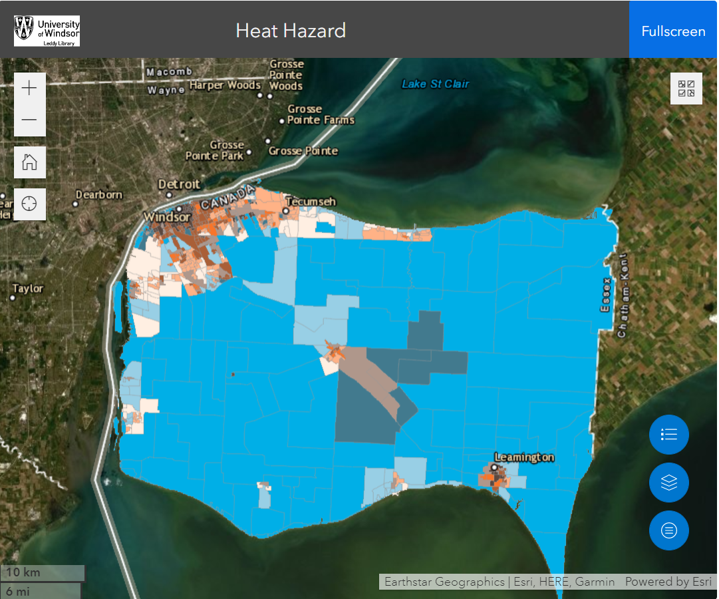Enter Fullscreen mode

click(673, 31)
